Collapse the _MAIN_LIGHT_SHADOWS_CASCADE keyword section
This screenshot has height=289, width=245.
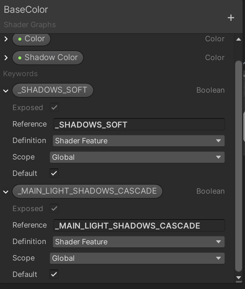pyautogui.click(x=6, y=192)
